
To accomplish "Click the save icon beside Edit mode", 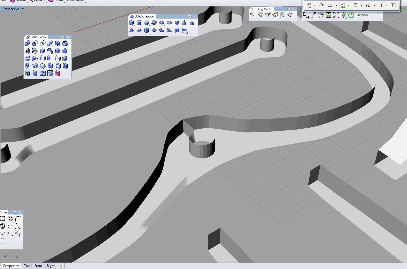I will click(x=328, y=15).
